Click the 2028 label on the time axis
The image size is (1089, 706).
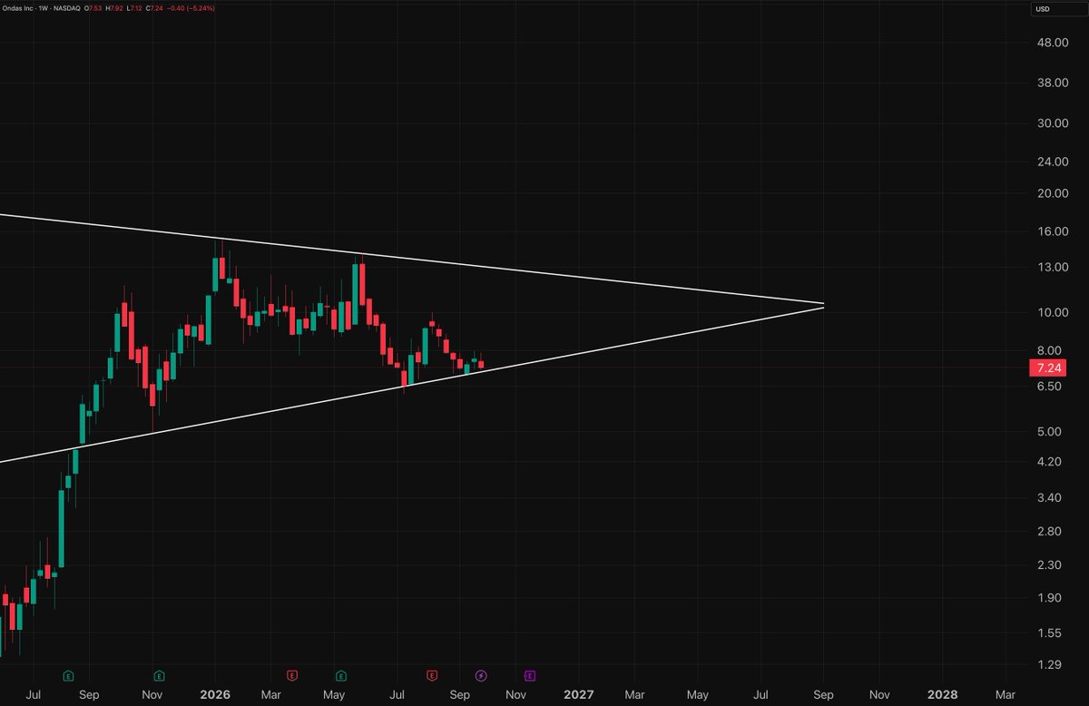tap(942, 695)
